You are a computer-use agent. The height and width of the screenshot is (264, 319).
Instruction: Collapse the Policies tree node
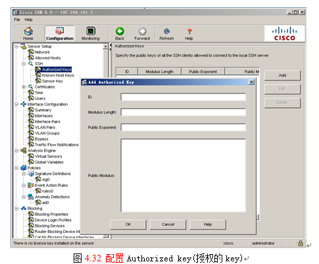(16, 168)
